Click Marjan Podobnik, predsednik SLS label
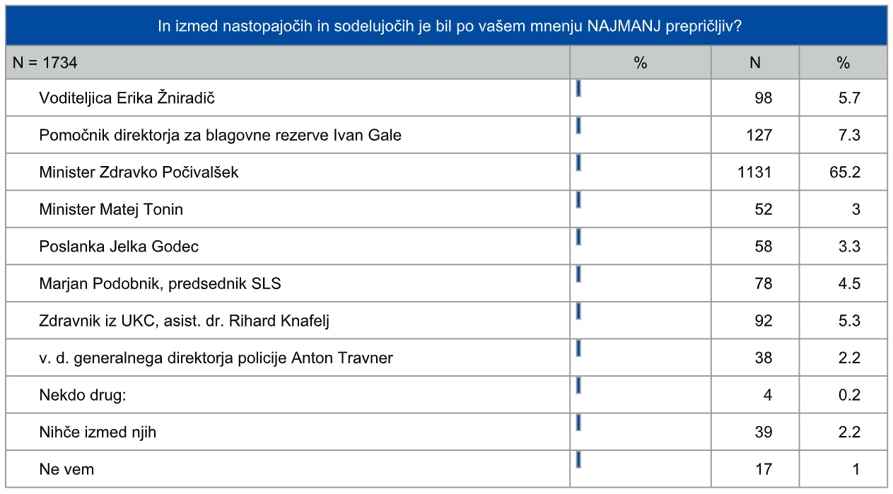The image size is (893, 494). [x=160, y=284]
